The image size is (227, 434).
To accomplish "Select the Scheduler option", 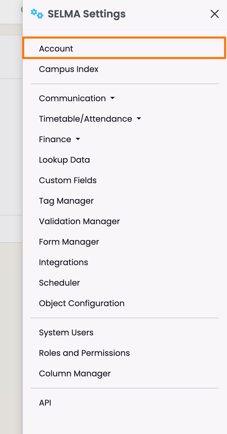I will tap(59, 283).
